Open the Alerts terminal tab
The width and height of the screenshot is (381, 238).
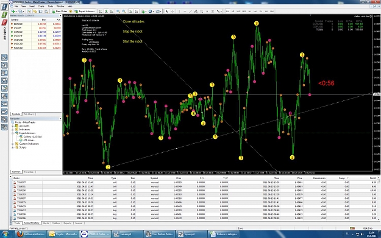46,223
